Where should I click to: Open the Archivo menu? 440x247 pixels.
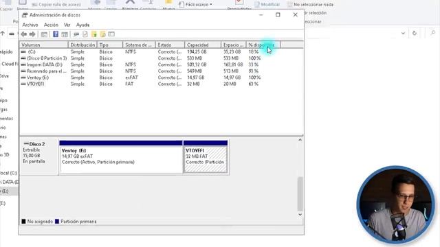(x=30, y=25)
